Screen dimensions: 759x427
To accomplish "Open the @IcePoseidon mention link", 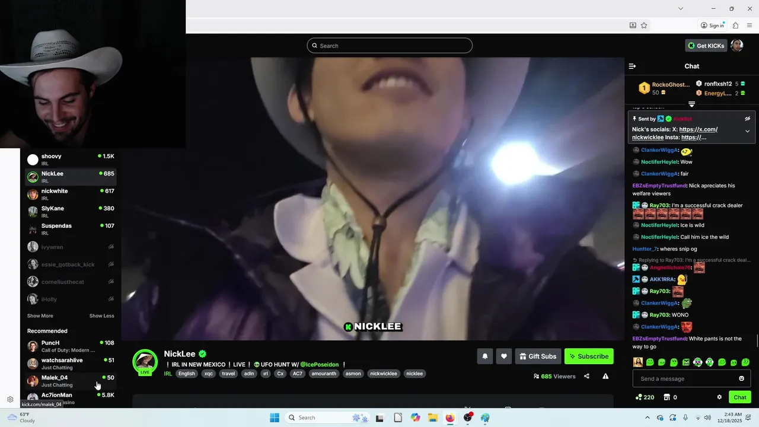I will pos(319,365).
